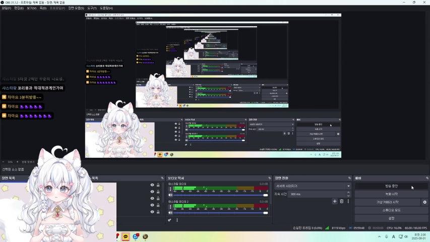Zoom out the preview with minus
430x242 pixels.
pos(4,162)
